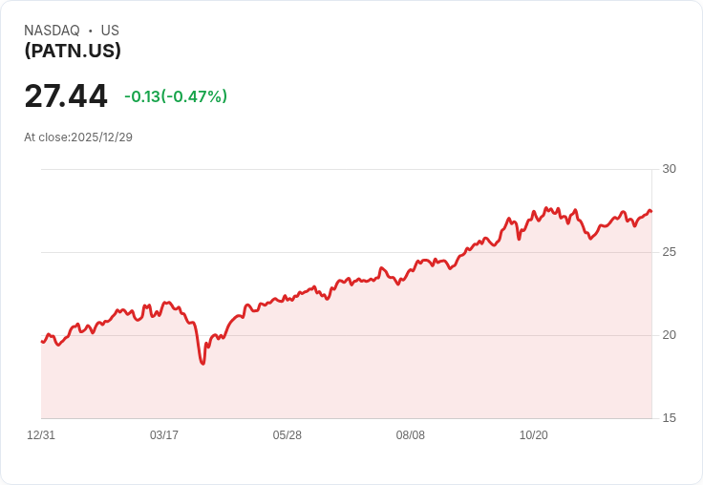Click the leftmost start of the price line

pyautogui.click(x=42, y=342)
